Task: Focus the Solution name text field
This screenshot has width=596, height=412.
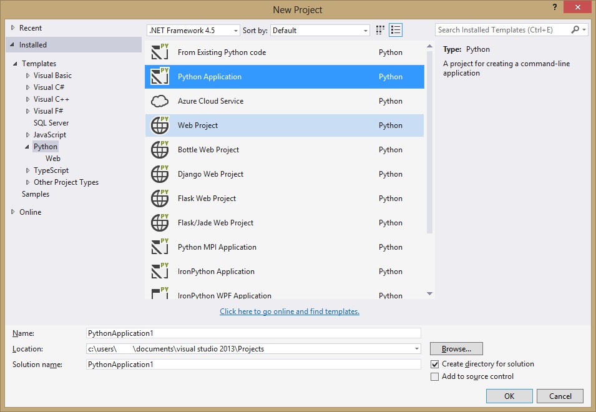Action: (253, 365)
